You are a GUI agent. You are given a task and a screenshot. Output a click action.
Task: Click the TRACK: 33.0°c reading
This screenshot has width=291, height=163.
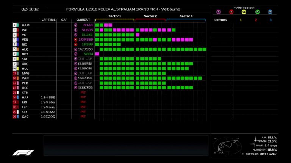click(x=267, y=141)
